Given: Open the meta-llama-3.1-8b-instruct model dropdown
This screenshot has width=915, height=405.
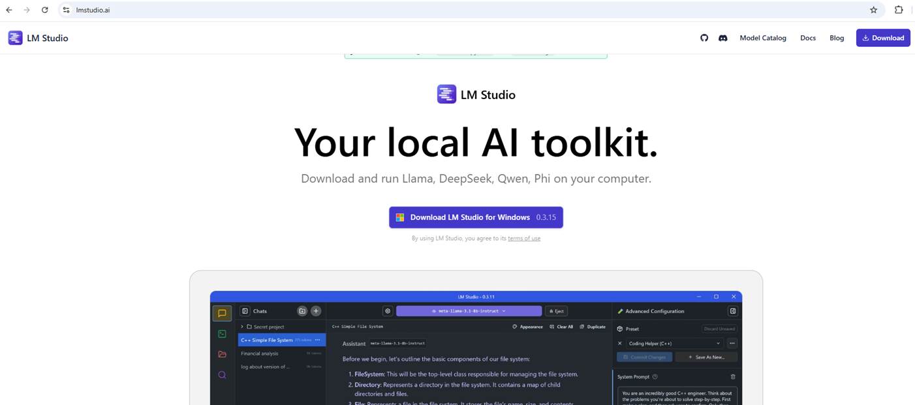Looking at the screenshot, I should pyautogui.click(x=469, y=311).
